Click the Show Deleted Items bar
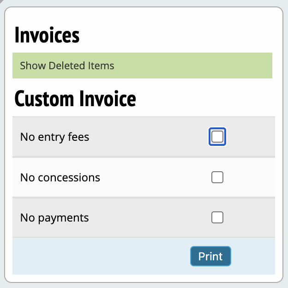This screenshot has height=288, width=288. pos(142,66)
